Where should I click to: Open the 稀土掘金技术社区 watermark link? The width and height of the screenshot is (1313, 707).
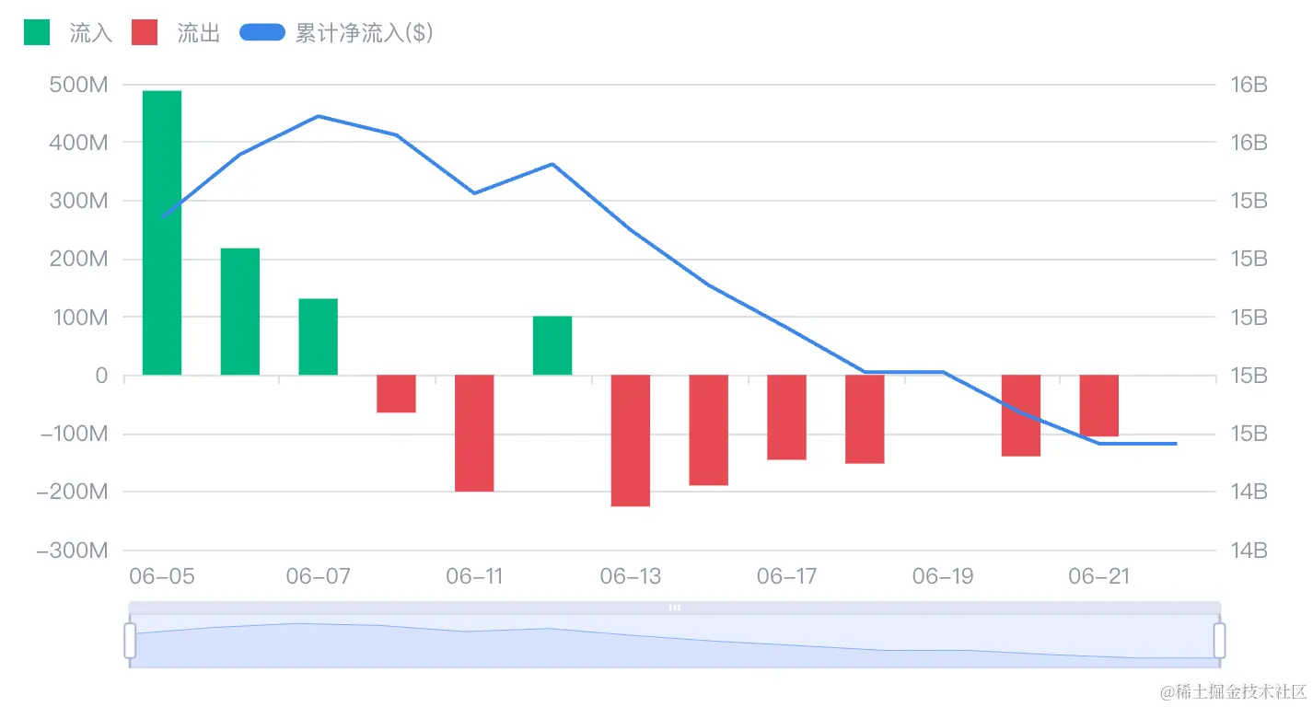[x=1233, y=690]
